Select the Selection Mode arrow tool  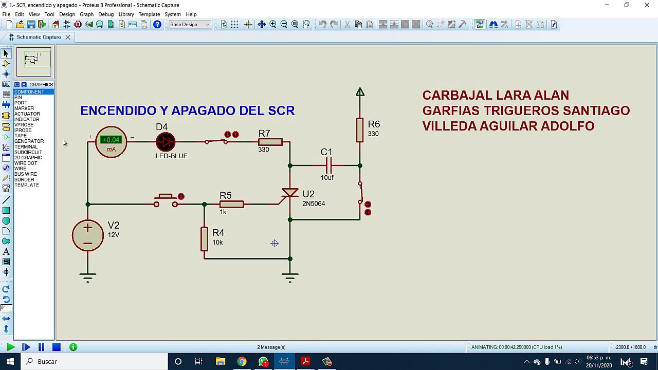click(6, 53)
